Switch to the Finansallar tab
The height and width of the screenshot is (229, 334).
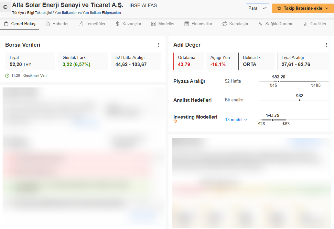click(x=198, y=24)
